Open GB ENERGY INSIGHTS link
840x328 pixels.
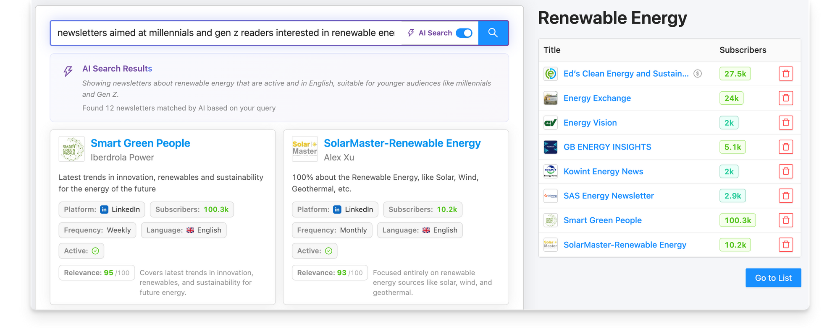point(607,147)
